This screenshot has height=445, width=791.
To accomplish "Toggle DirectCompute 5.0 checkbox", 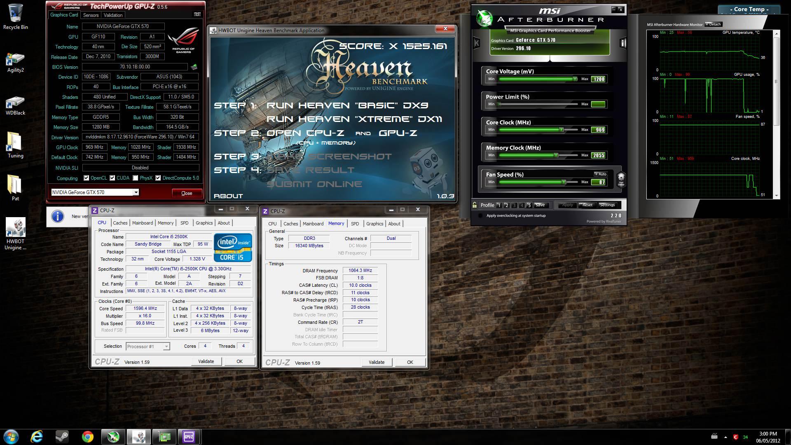I will tap(158, 178).
